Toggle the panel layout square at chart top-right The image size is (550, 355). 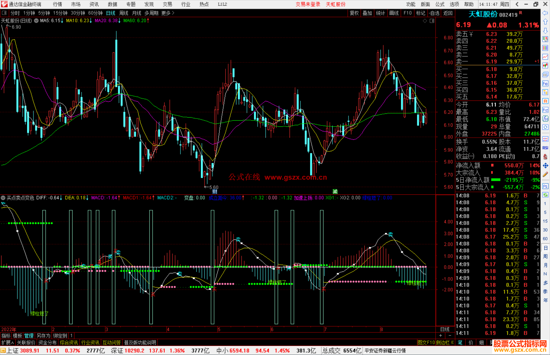432,21
